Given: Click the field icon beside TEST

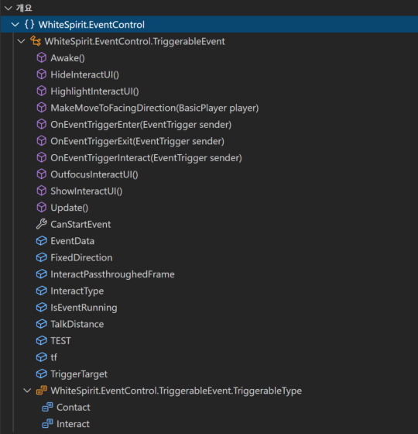Looking at the screenshot, I should click(x=42, y=340).
